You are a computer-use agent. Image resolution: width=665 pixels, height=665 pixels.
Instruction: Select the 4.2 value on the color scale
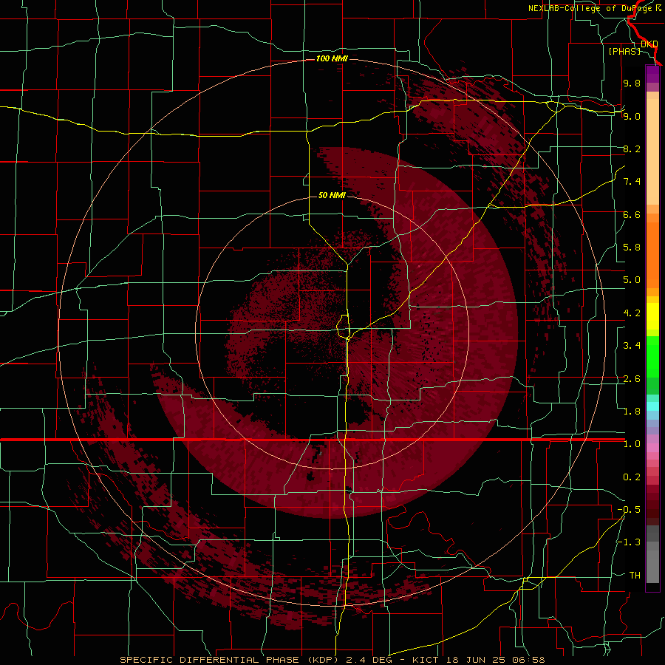point(632,313)
